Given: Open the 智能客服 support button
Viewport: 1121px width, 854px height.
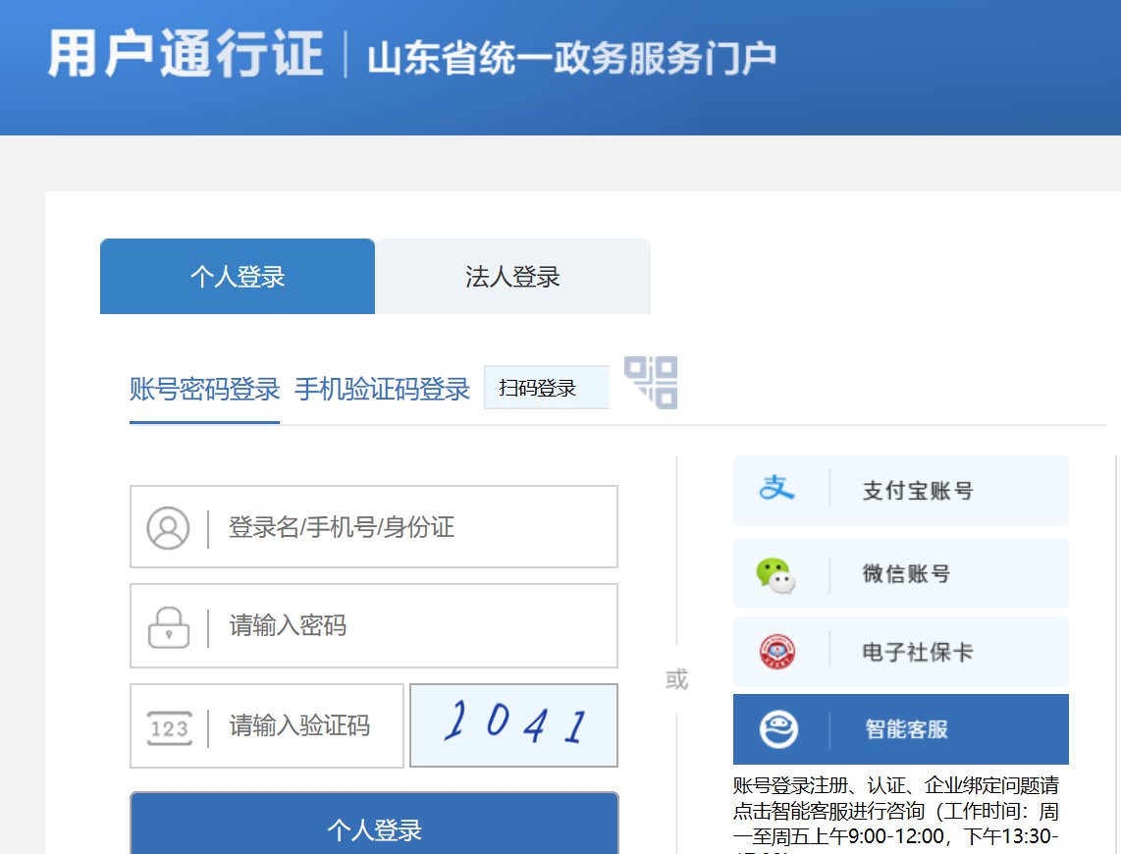Looking at the screenshot, I should pyautogui.click(x=901, y=729).
